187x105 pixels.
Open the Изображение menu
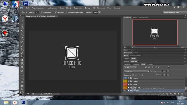pos(52,8)
